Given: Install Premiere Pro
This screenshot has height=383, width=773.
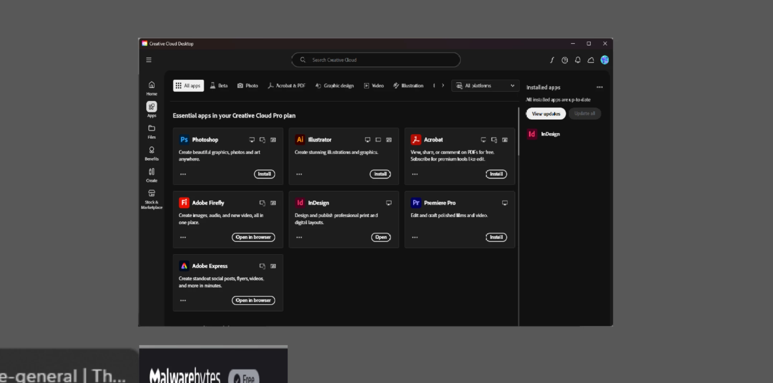Looking at the screenshot, I should click(x=496, y=237).
